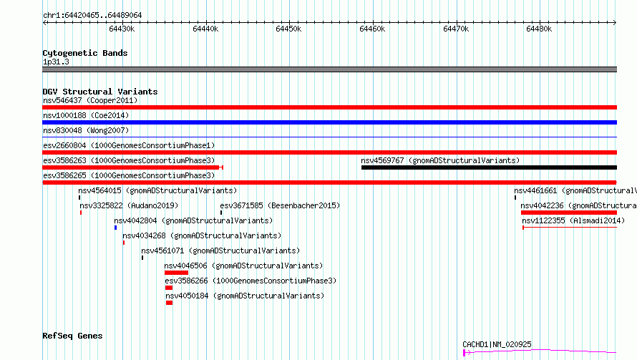Select the nsv4046506 red variant bar

[176, 273]
